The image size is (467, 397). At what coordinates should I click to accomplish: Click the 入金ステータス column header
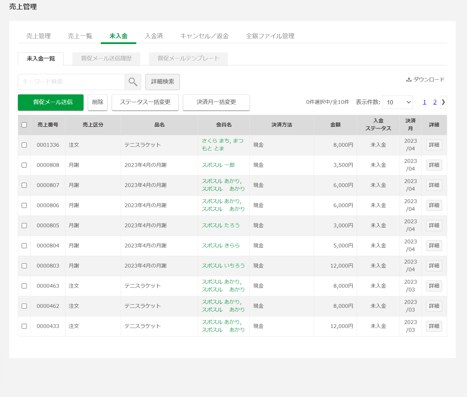point(378,125)
